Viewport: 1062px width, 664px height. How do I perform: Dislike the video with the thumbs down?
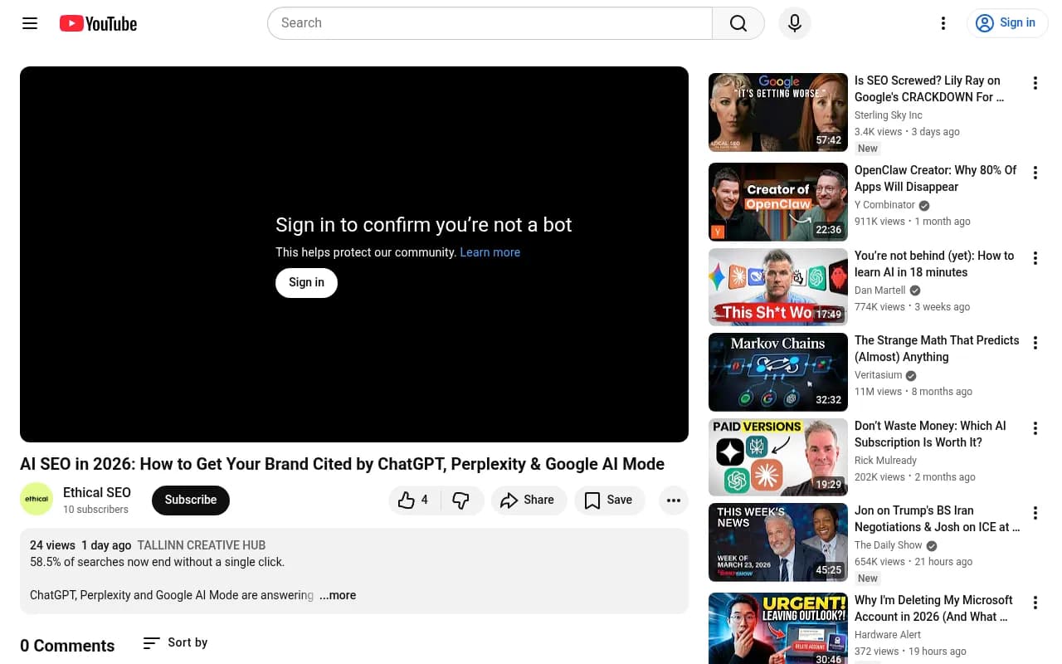(x=461, y=500)
